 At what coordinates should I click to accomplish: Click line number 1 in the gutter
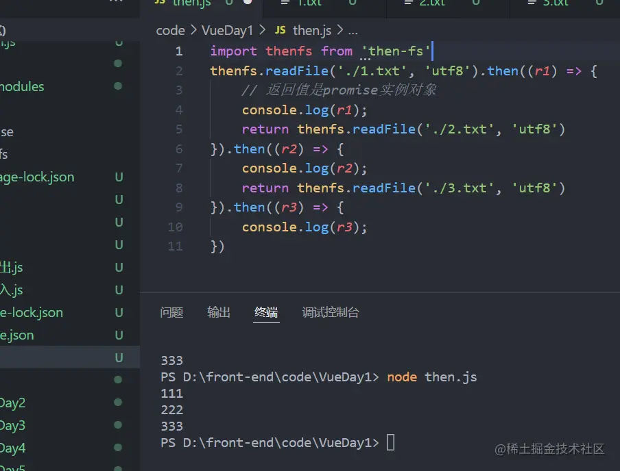coord(179,51)
